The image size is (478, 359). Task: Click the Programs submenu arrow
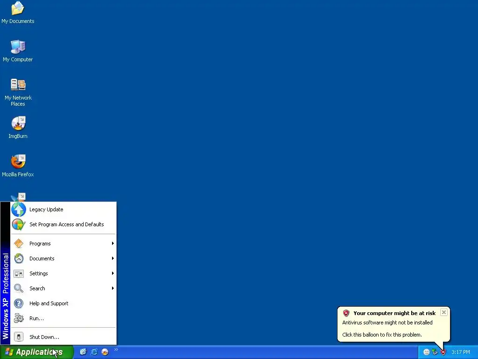(113, 243)
